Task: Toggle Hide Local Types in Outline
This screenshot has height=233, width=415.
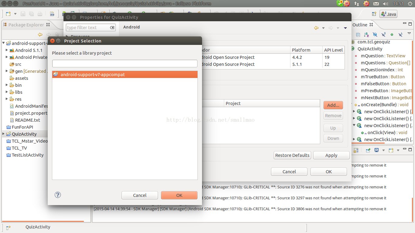Action: 400,35
